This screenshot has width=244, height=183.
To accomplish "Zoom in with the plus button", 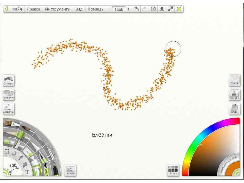I will 128,9.
